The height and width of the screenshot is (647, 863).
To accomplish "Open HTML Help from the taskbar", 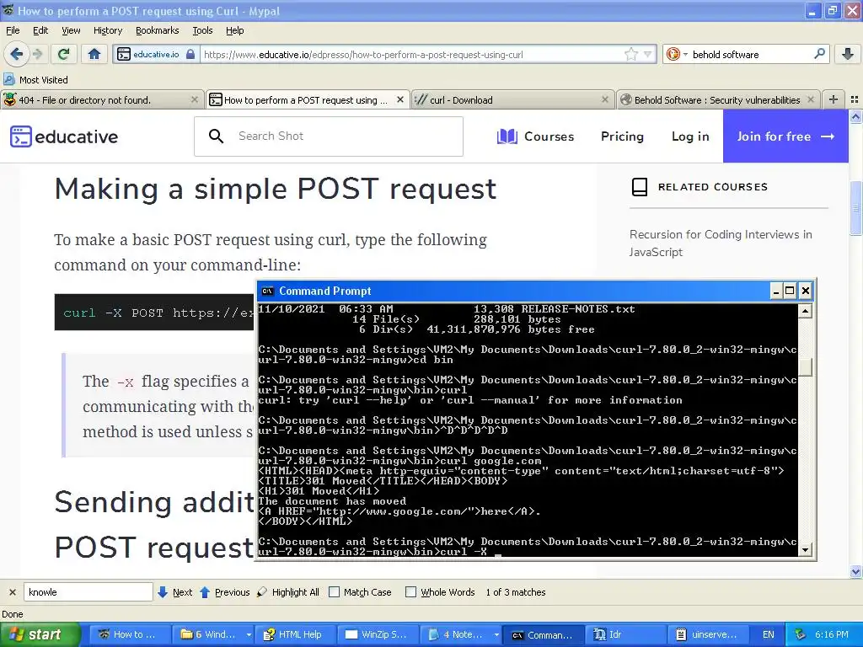I will tap(294, 634).
